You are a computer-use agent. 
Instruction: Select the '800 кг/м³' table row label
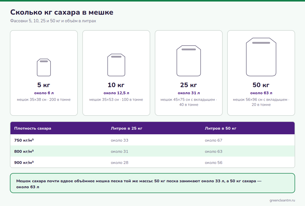click(24, 151)
